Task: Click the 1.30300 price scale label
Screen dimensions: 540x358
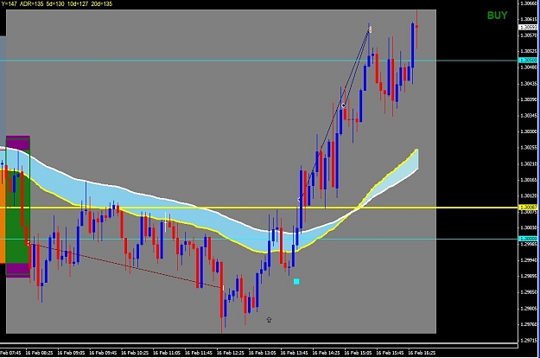Action: point(529,131)
